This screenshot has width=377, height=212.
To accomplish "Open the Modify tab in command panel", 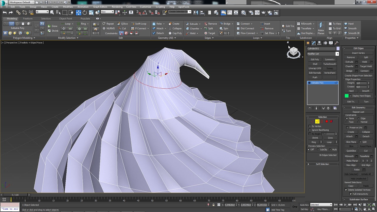I will [x=314, y=43].
